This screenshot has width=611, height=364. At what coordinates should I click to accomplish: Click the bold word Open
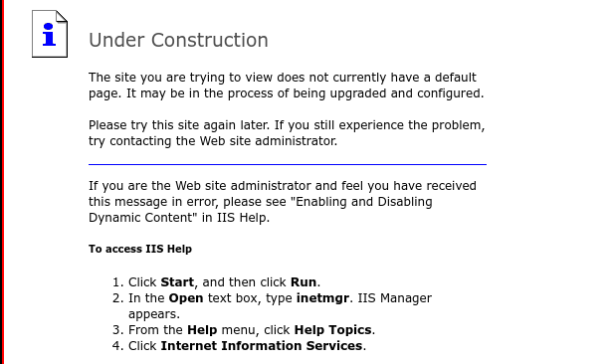186,298
